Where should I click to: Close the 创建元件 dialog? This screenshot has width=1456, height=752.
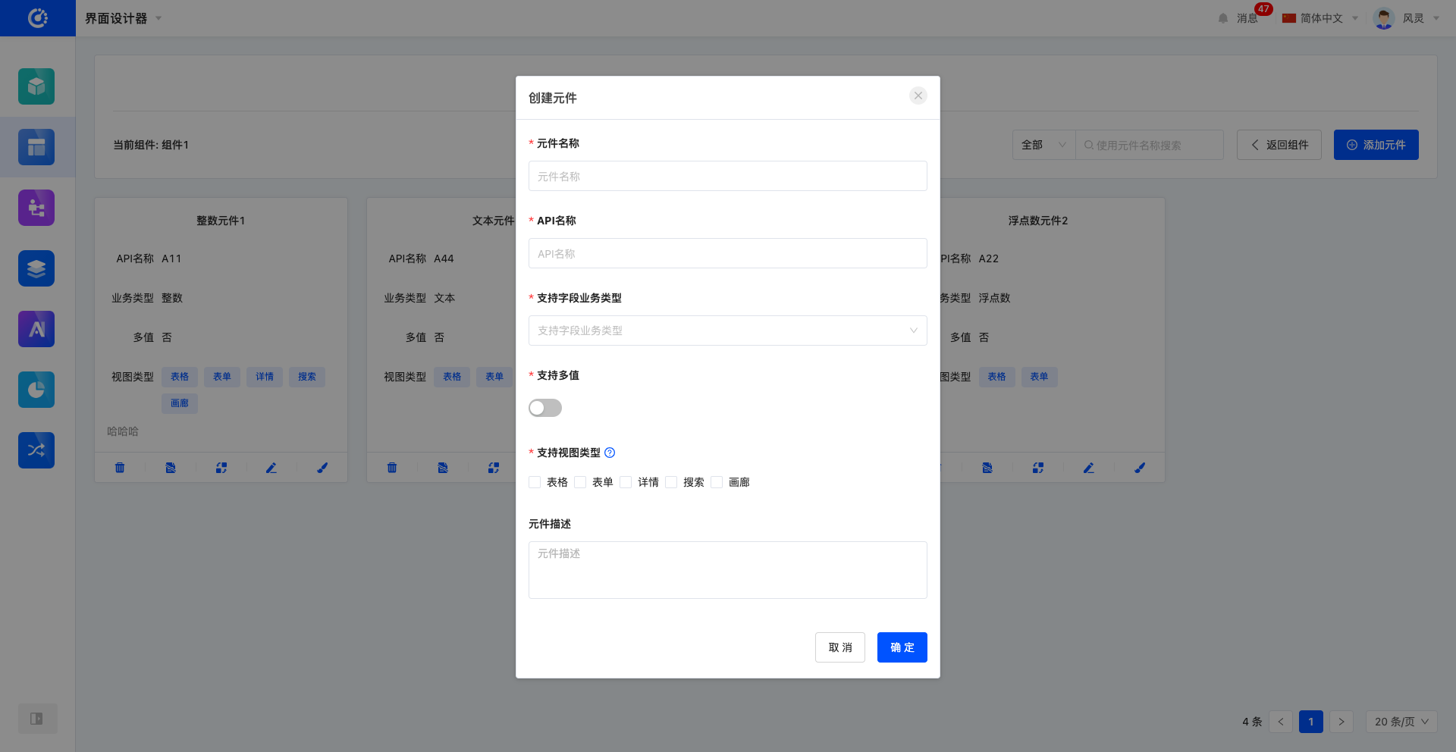pyautogui.click(x=918, y=96)
